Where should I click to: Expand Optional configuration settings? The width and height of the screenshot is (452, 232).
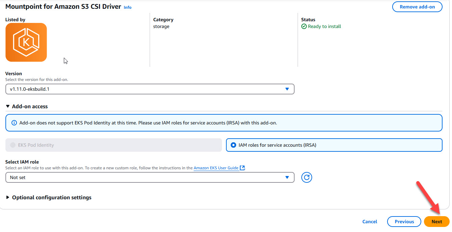49,197
